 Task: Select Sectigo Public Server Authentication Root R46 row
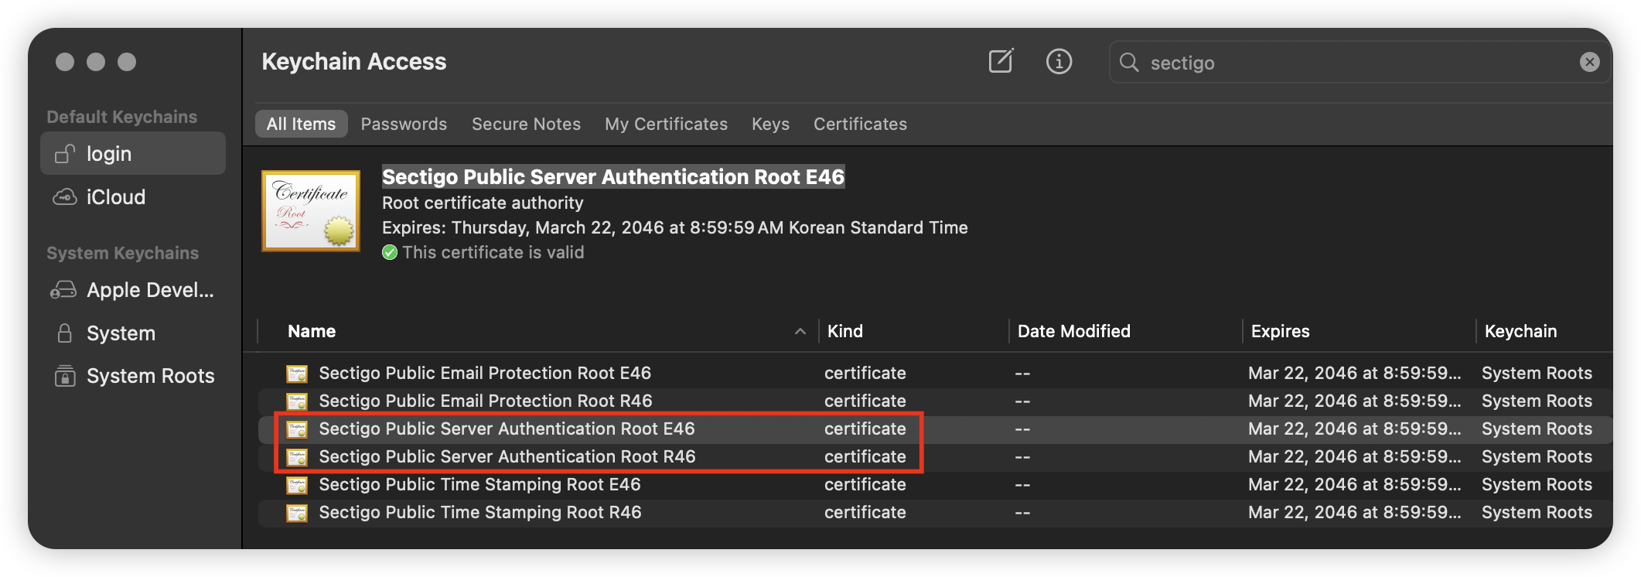(507, 457)
